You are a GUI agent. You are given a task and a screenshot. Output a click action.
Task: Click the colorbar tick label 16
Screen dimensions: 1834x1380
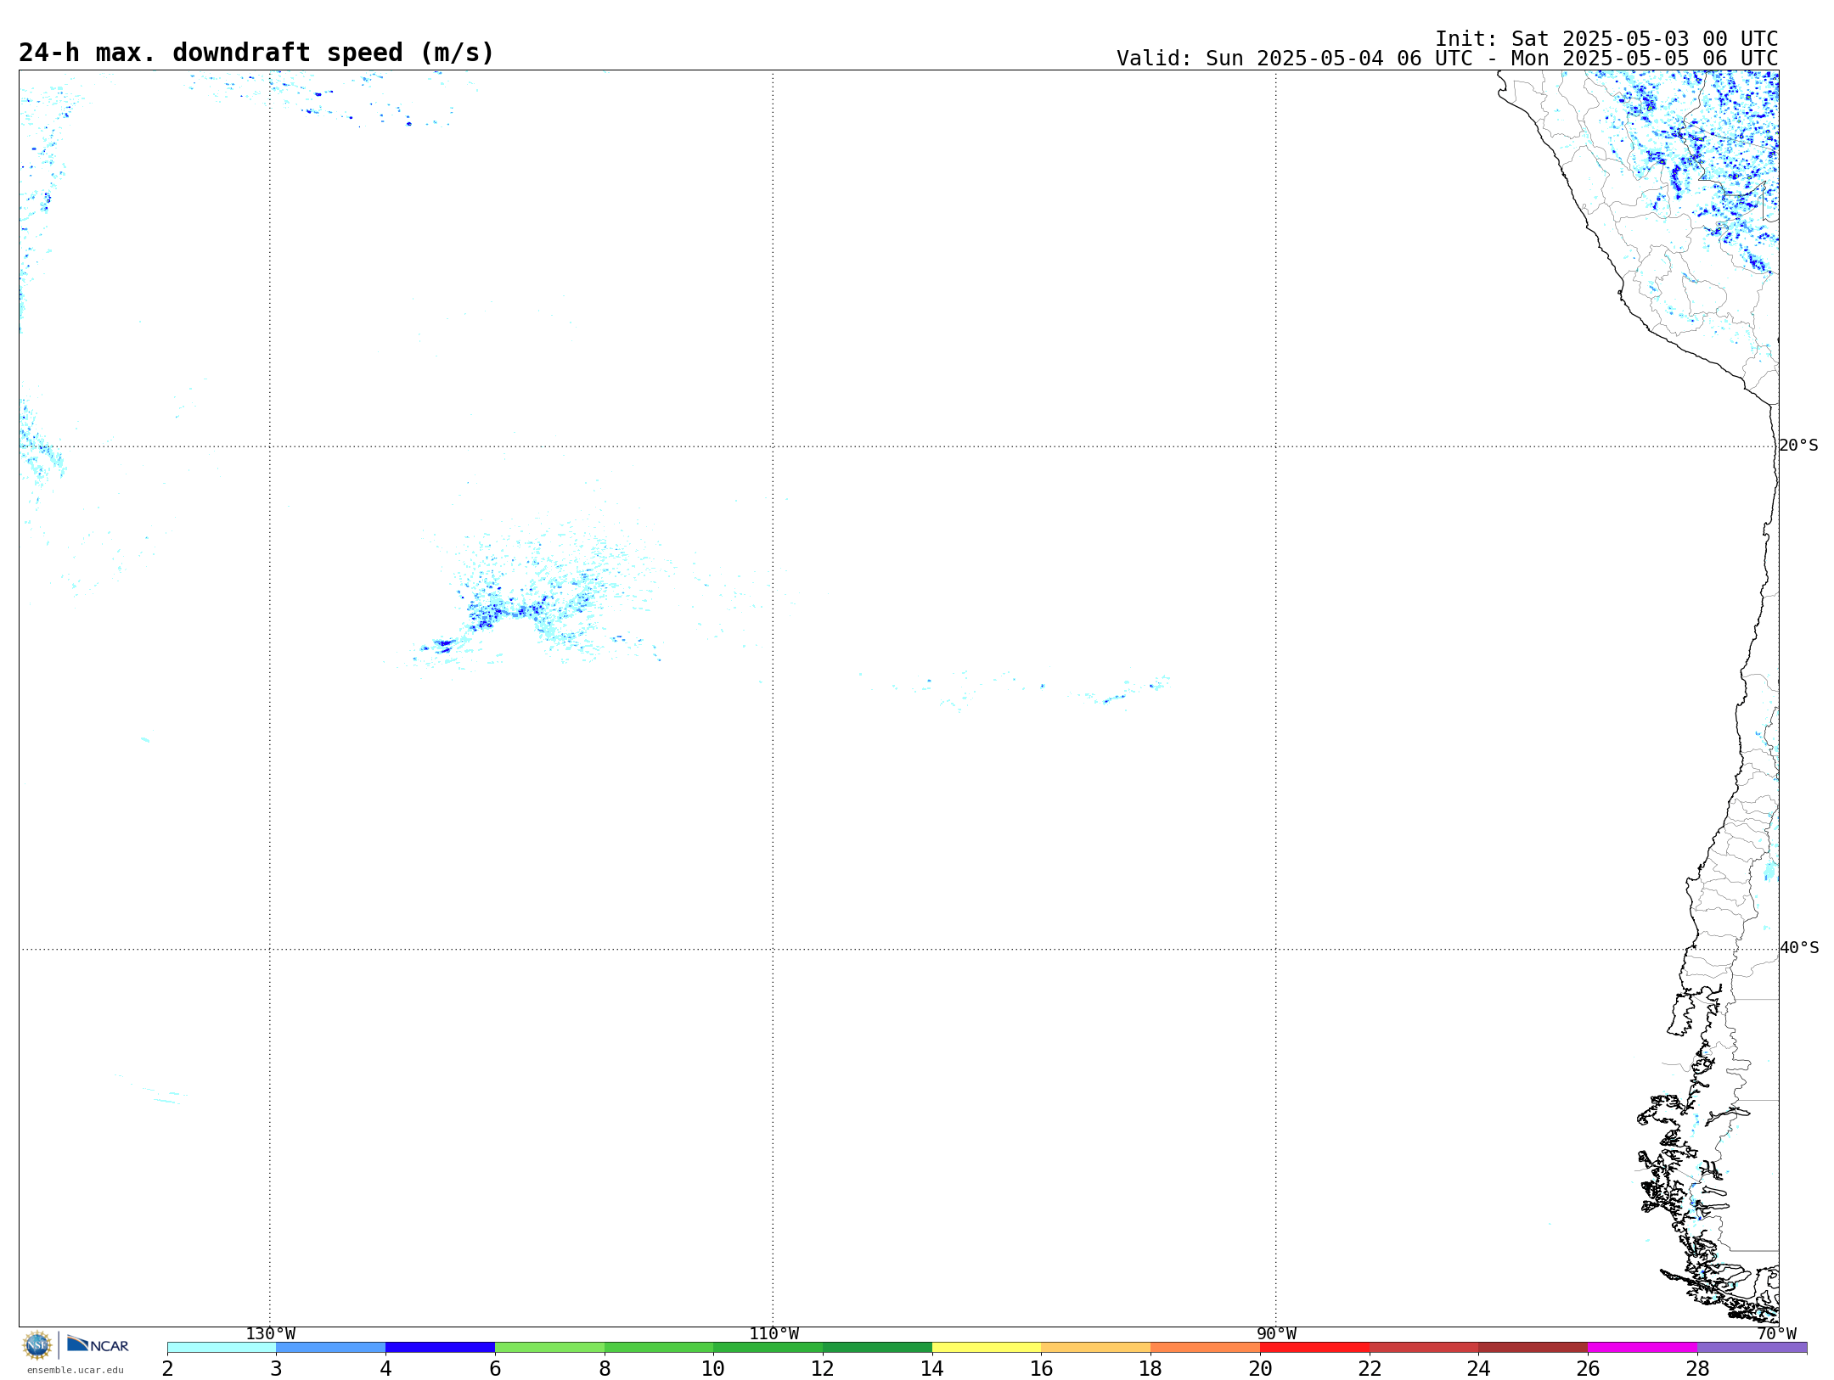pos(1042,1368)
